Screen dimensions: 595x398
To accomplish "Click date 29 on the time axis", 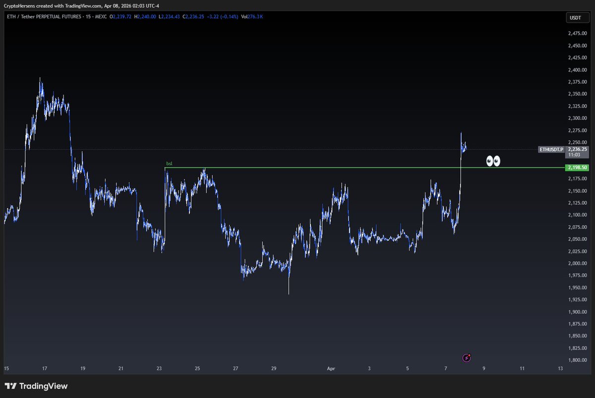I will tap(274, 369).
